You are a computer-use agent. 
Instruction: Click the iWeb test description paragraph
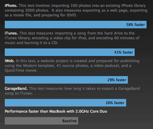72,66
